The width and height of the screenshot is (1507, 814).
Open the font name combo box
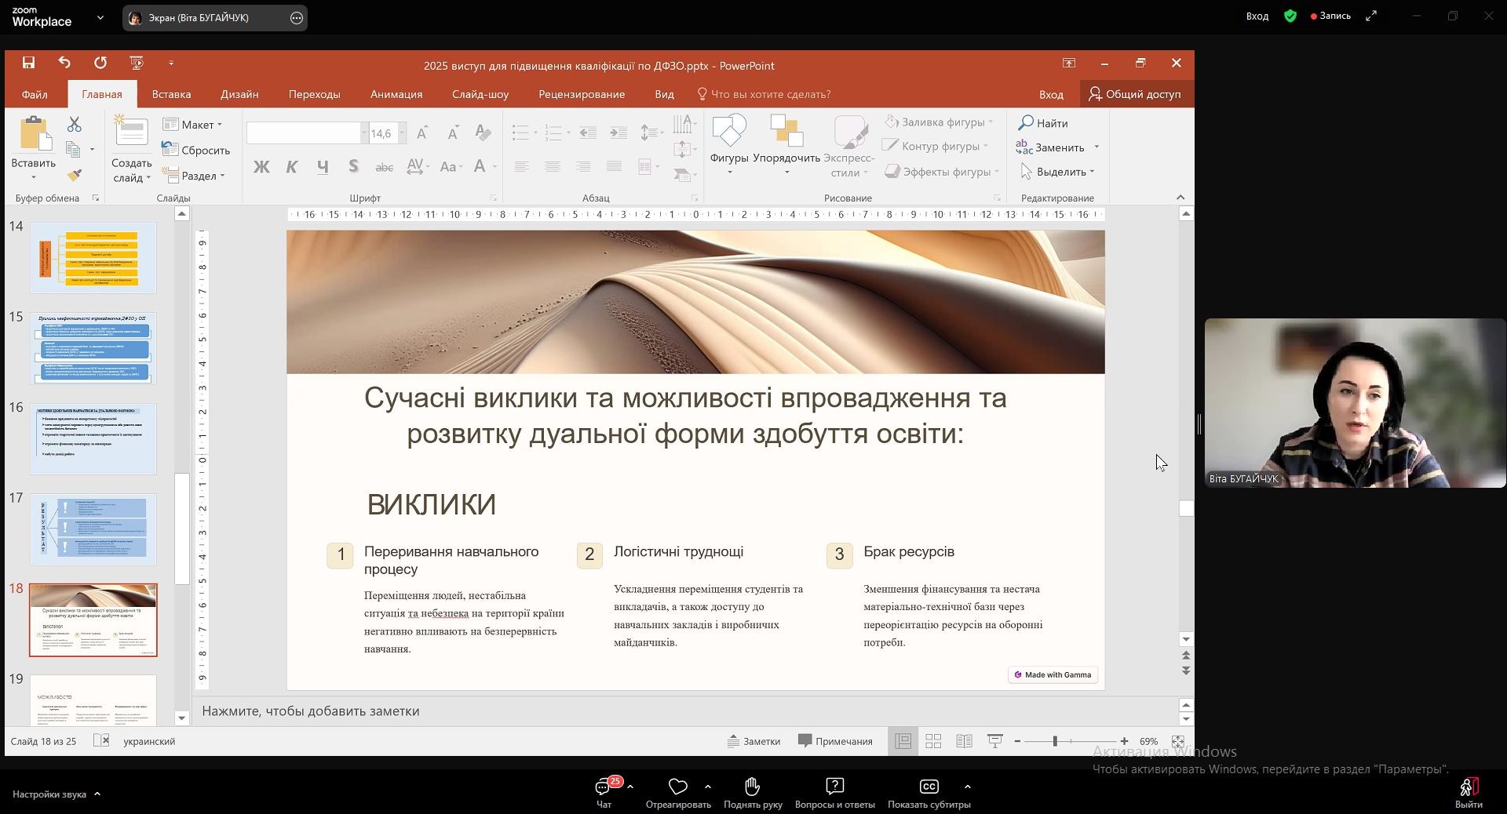307,133
